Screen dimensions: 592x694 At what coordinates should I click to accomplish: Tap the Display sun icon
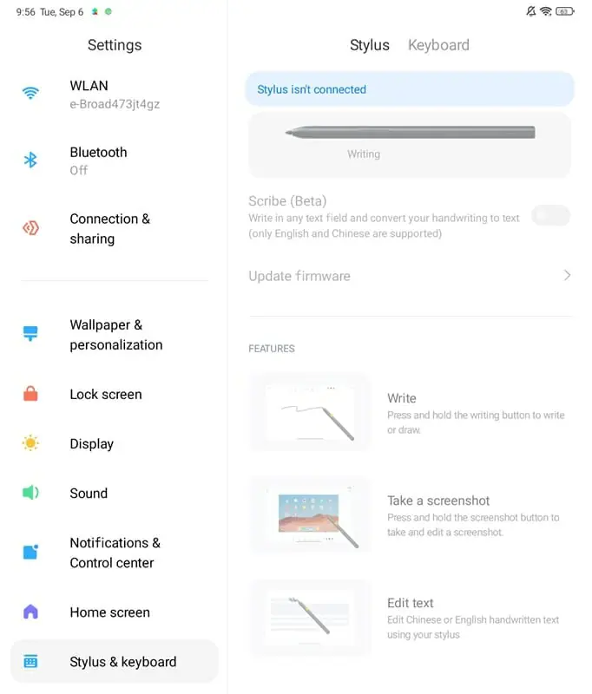click(31, 443)
